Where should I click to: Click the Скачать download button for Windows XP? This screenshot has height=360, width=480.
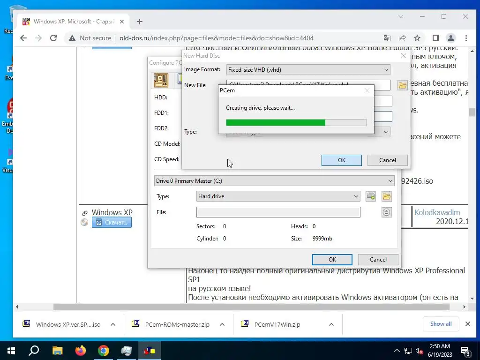pos(112,222)
